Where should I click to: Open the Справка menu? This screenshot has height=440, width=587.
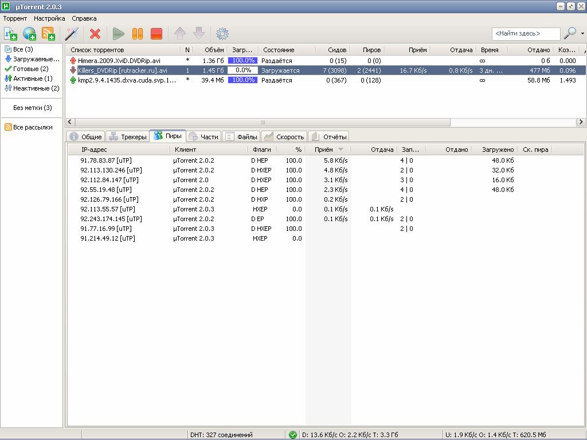coord(84,18)
